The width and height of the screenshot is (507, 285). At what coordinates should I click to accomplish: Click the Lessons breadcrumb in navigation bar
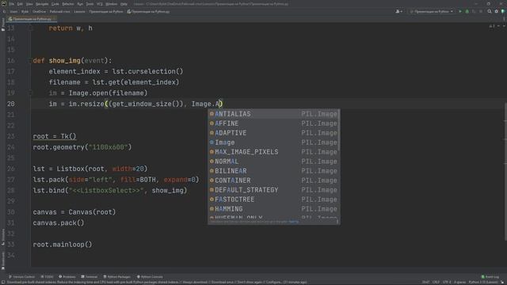79,11
